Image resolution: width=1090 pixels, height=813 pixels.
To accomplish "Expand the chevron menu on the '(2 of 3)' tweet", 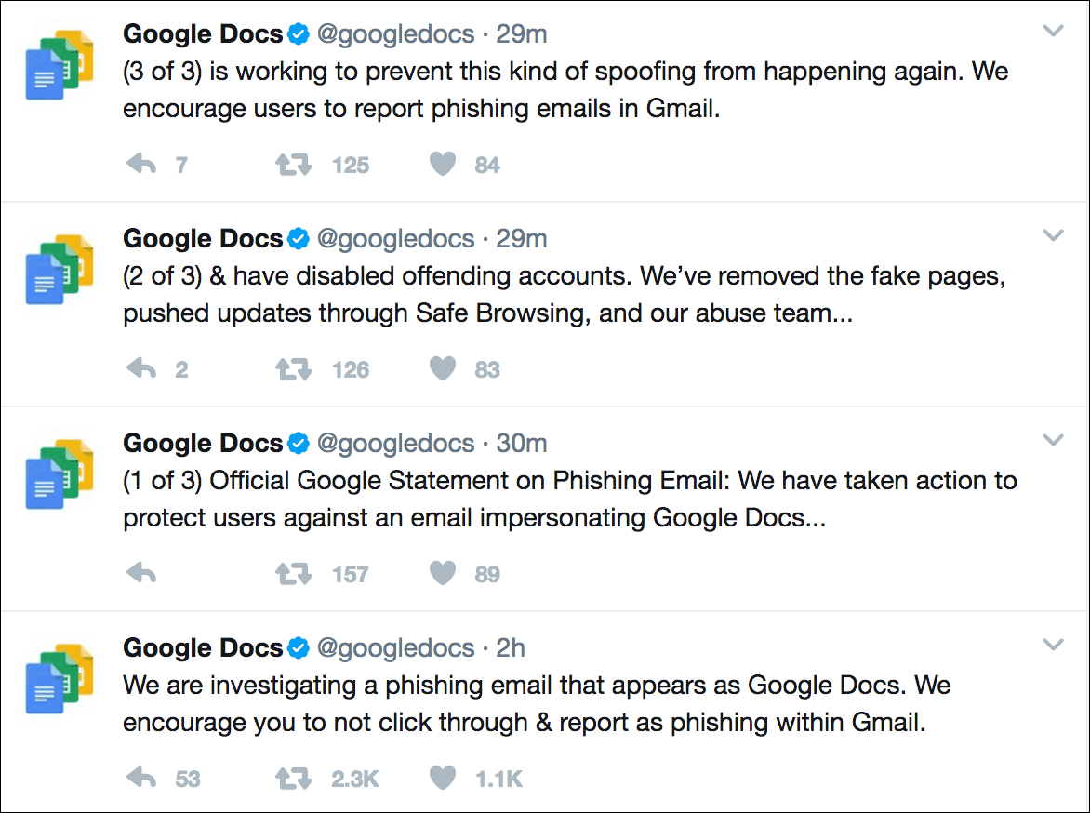I will tap(1053, 236).
